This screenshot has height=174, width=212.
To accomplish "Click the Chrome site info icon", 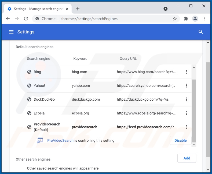I will point(37,19).
